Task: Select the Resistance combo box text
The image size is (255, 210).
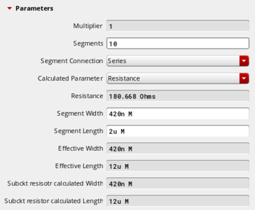Action: point(124,79)
